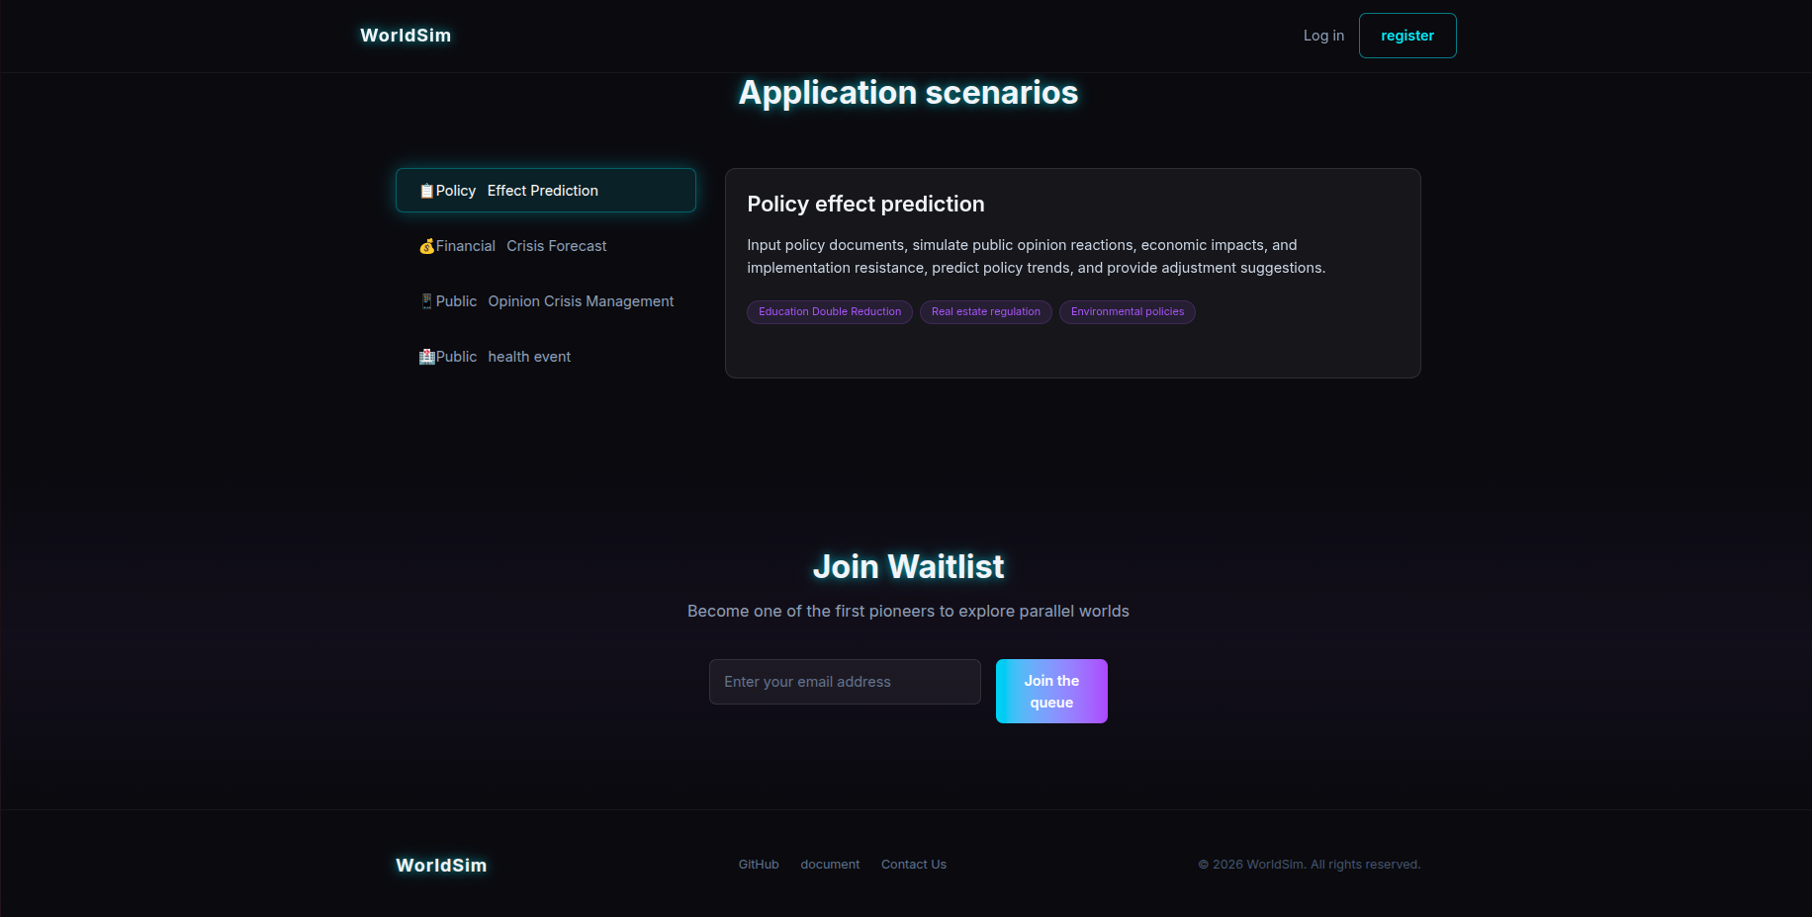Open the Log in link
This screenshot has width=1812, height=917.
[x=1323, y=36]
